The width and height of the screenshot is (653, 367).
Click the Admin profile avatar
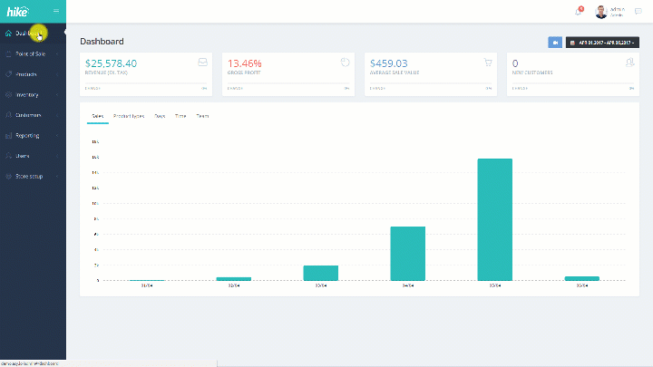(x=601, y=12)
